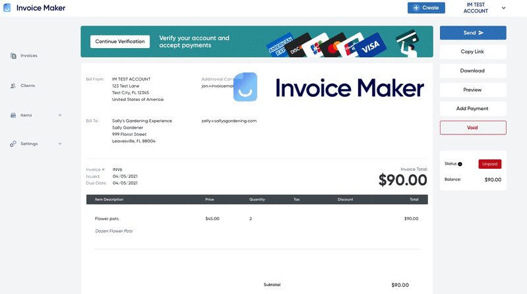Image resolution: width=527 pixels, height=294 pixels.
Task: Click 123 Test Lane address line
Action: point(125,86)
